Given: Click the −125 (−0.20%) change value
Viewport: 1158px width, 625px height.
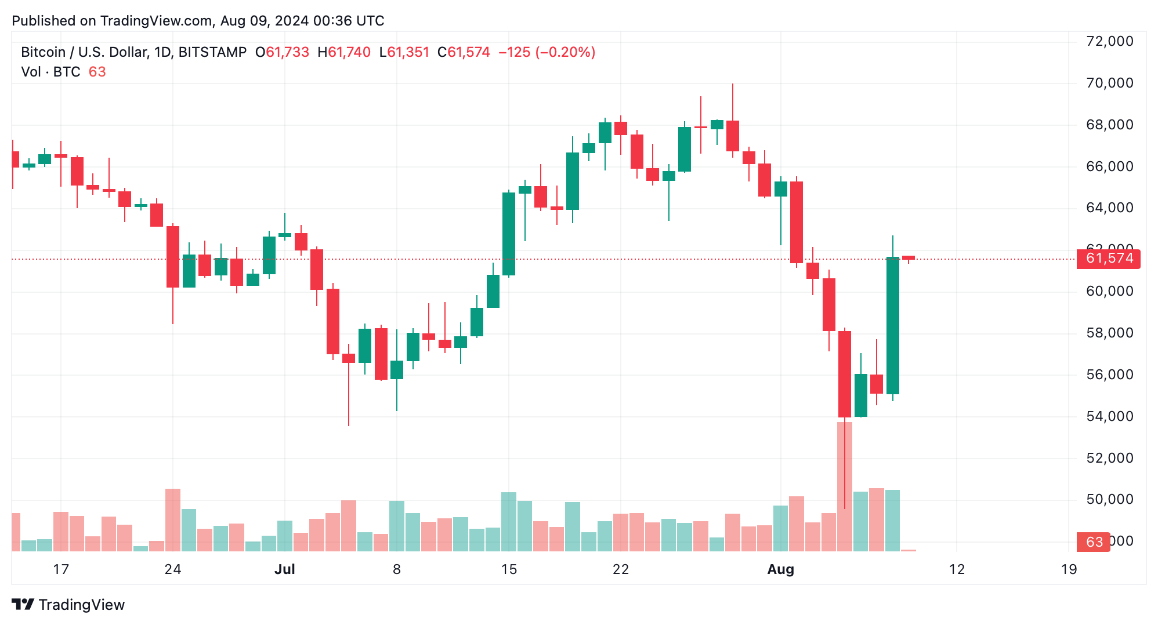Looking at the screenshot, I should pos(547,52).
